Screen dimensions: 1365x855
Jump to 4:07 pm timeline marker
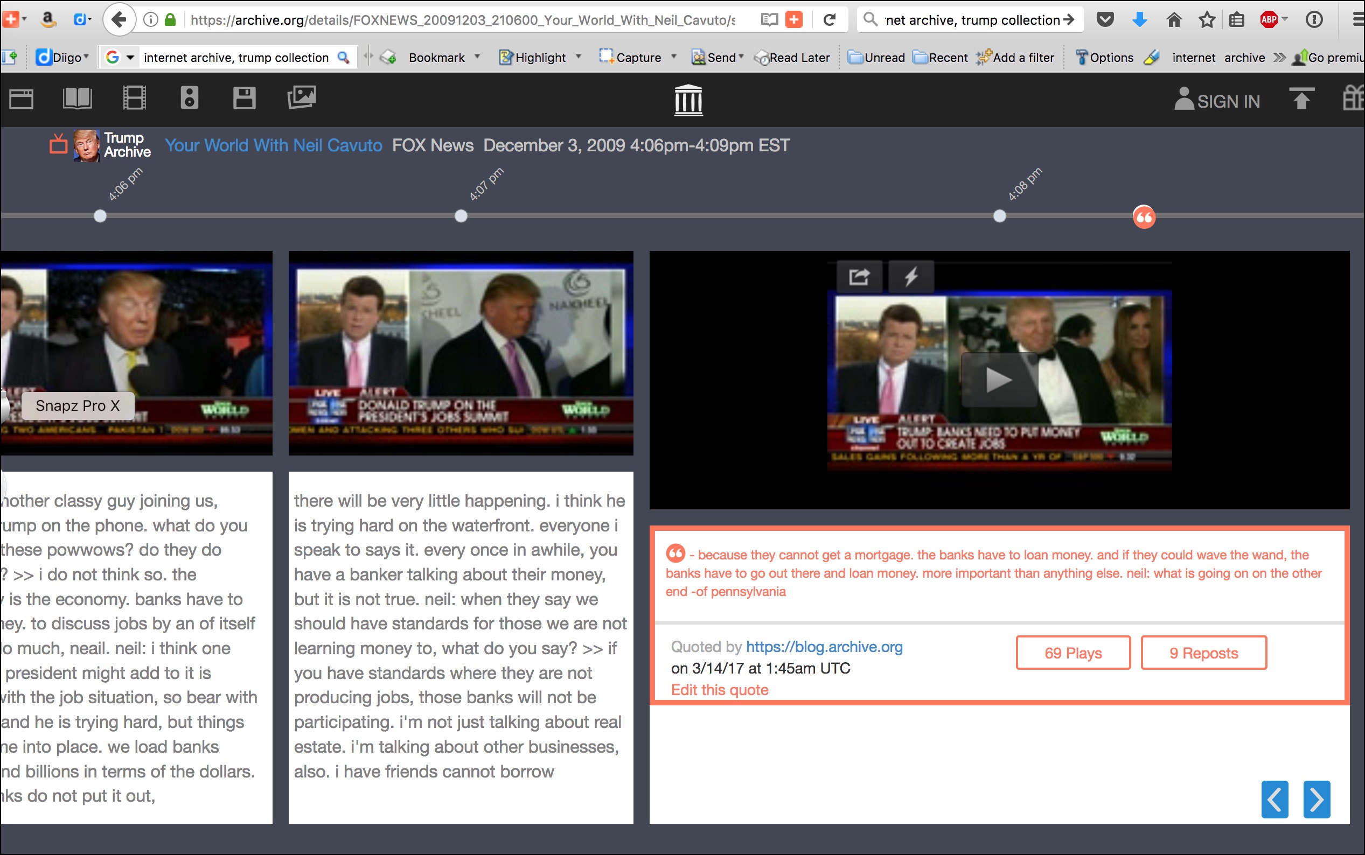pyautogui.click(x=461, y=216)
